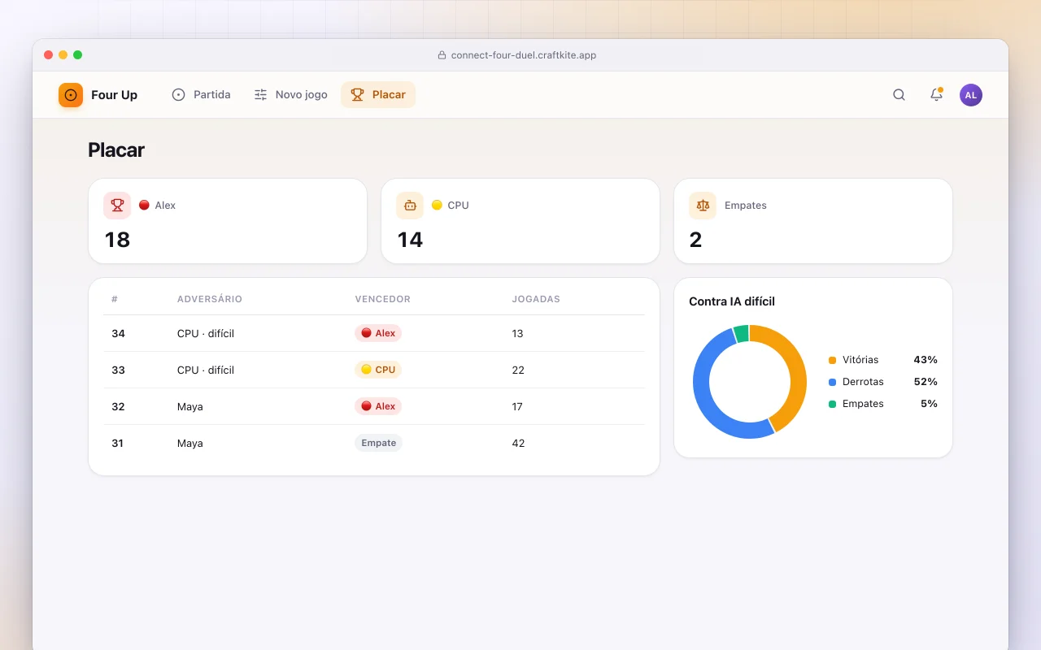Screen dimensions: 1041x650
Task: Click the green Empates legend dot
Action: (x=832, y=404)
